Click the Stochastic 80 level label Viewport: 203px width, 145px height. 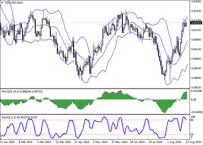tap(192, 120)
